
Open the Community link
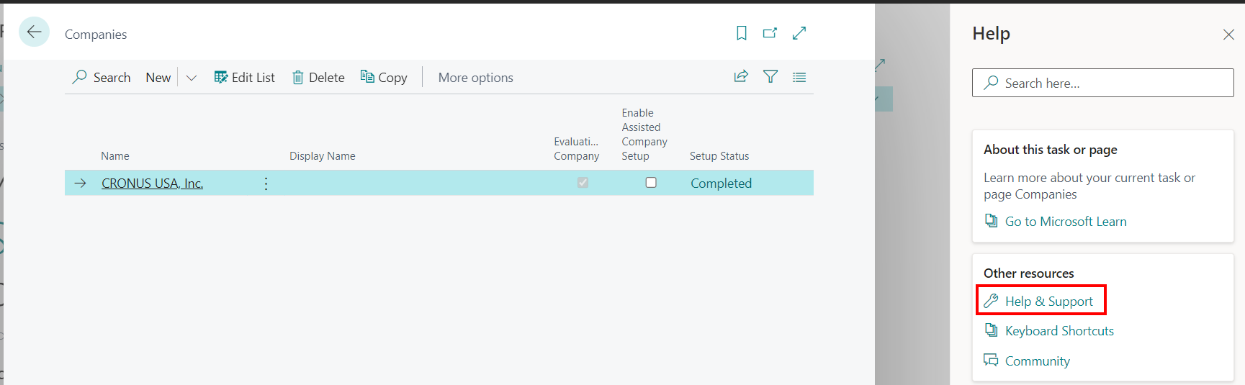pos(1038,361)
